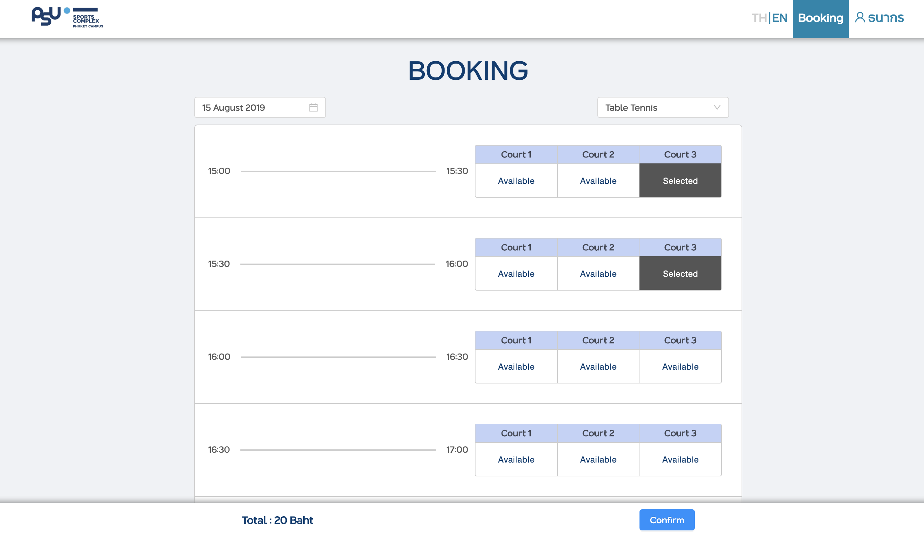
Task: Click the BOOKING page heading
Action: (x=468, y=71)
